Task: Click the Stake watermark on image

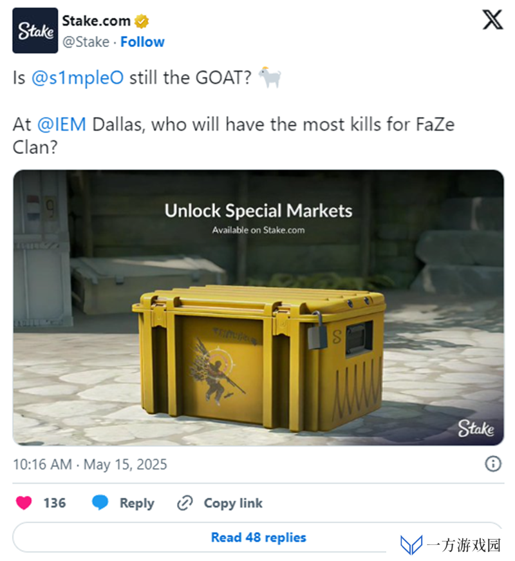Action: (x=476, y=428)
